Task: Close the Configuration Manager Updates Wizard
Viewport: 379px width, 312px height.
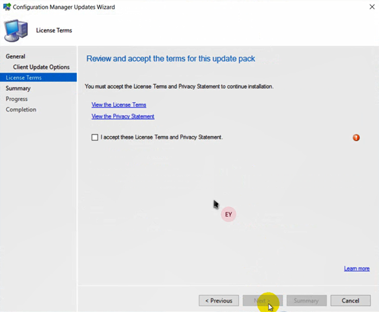Action: pos(372,7)
